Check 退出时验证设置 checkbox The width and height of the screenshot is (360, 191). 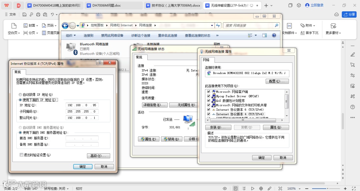point(21,155)
